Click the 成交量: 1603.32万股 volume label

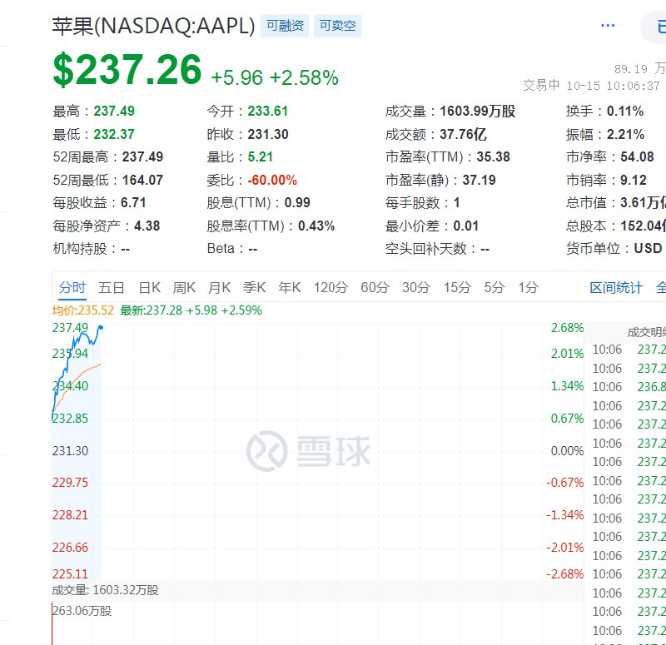[105, 590]
